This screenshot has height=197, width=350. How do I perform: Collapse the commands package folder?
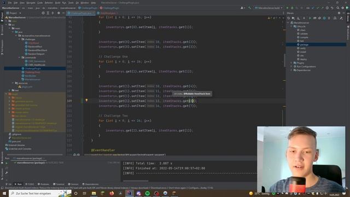click(20, 57)
